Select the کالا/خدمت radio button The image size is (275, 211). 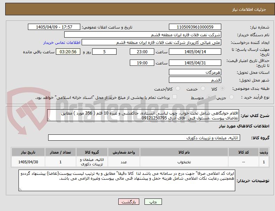(x=178, y=88)
